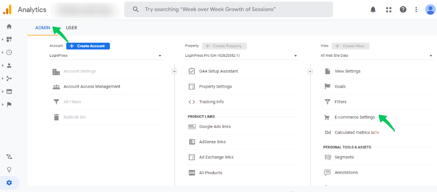Open E-commerce Settings link
This screenshot has height=192, width=437.
(x=354, y=117)
